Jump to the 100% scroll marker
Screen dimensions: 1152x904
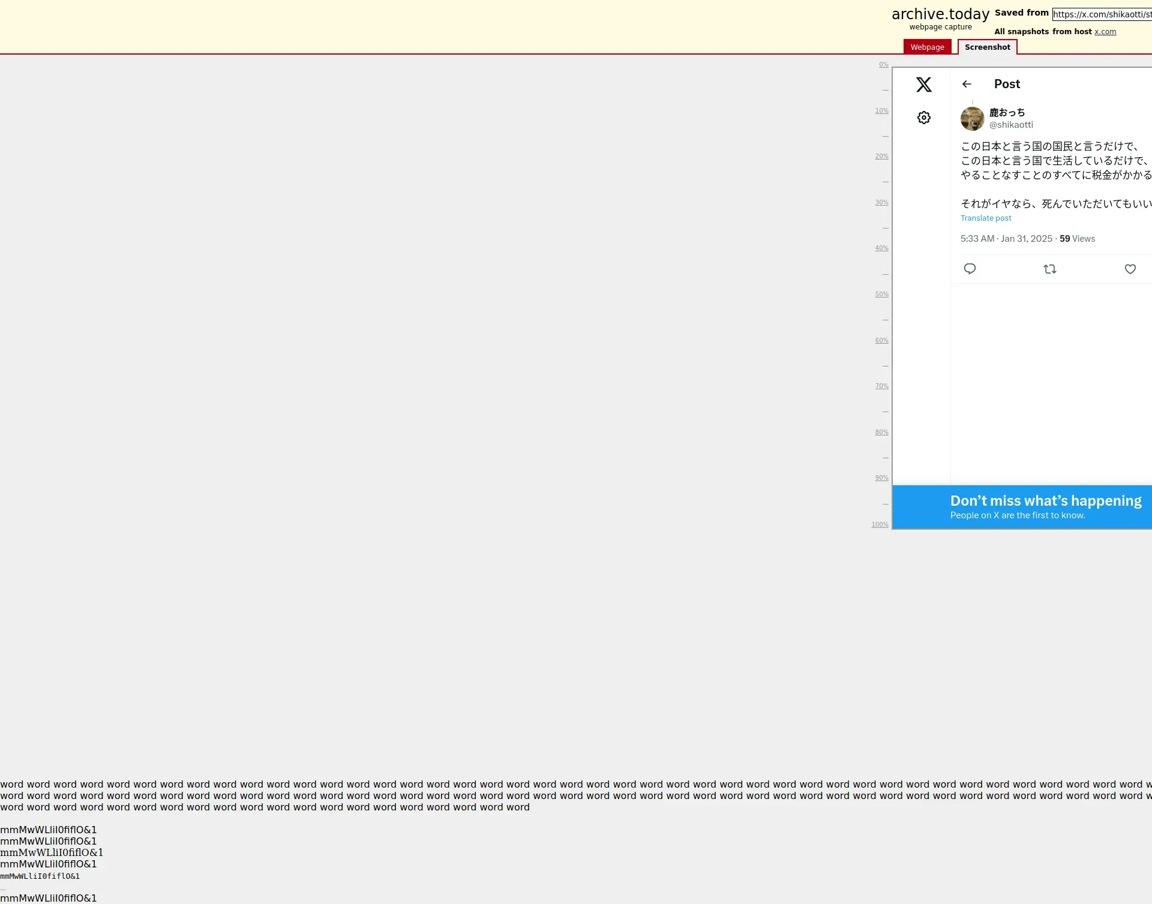[880, 525]
